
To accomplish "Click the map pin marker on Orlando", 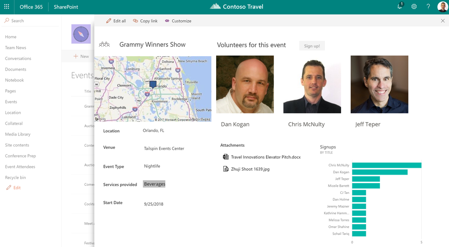I will (153, 84).
